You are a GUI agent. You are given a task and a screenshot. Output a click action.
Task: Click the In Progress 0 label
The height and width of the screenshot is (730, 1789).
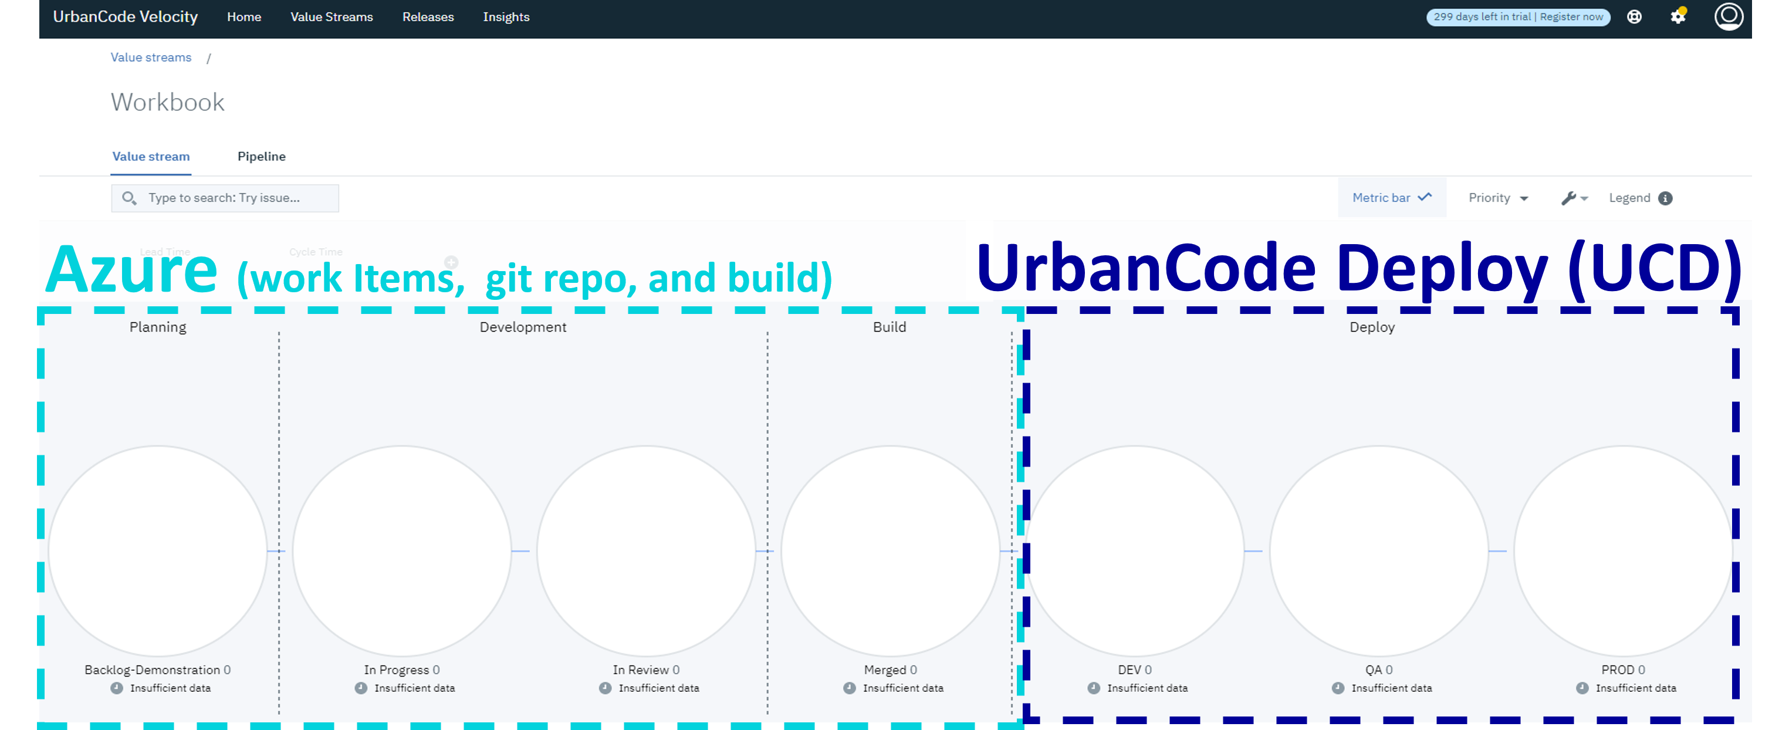point(402,670)
